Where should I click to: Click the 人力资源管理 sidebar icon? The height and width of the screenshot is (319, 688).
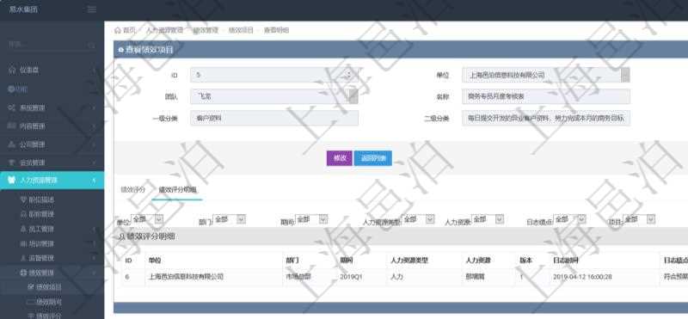(12, 181)
